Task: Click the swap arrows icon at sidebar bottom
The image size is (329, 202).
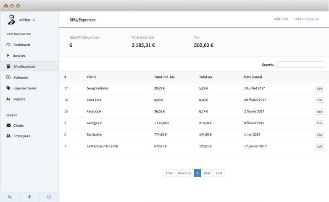Action: point(10,197)
